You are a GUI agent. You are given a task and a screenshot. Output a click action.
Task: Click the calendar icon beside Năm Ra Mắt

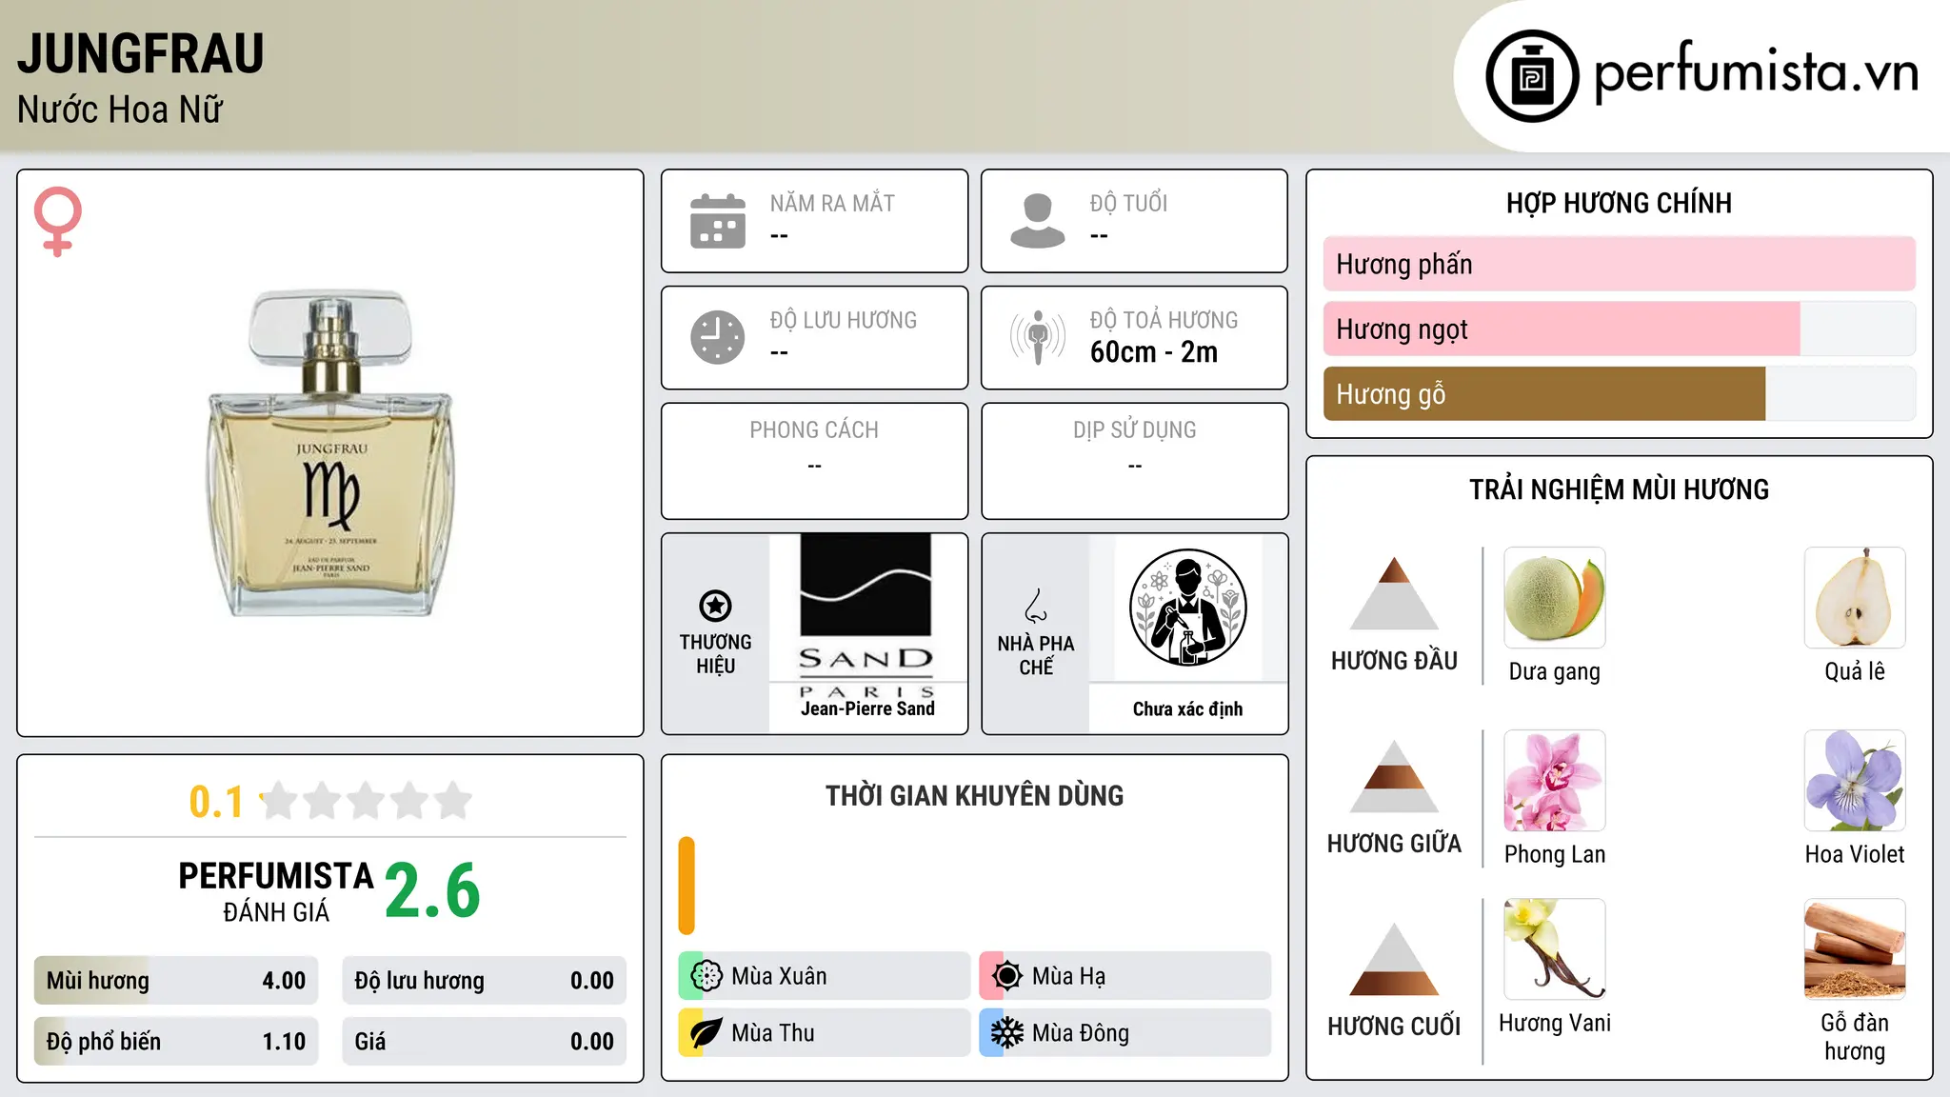point(718,221)
